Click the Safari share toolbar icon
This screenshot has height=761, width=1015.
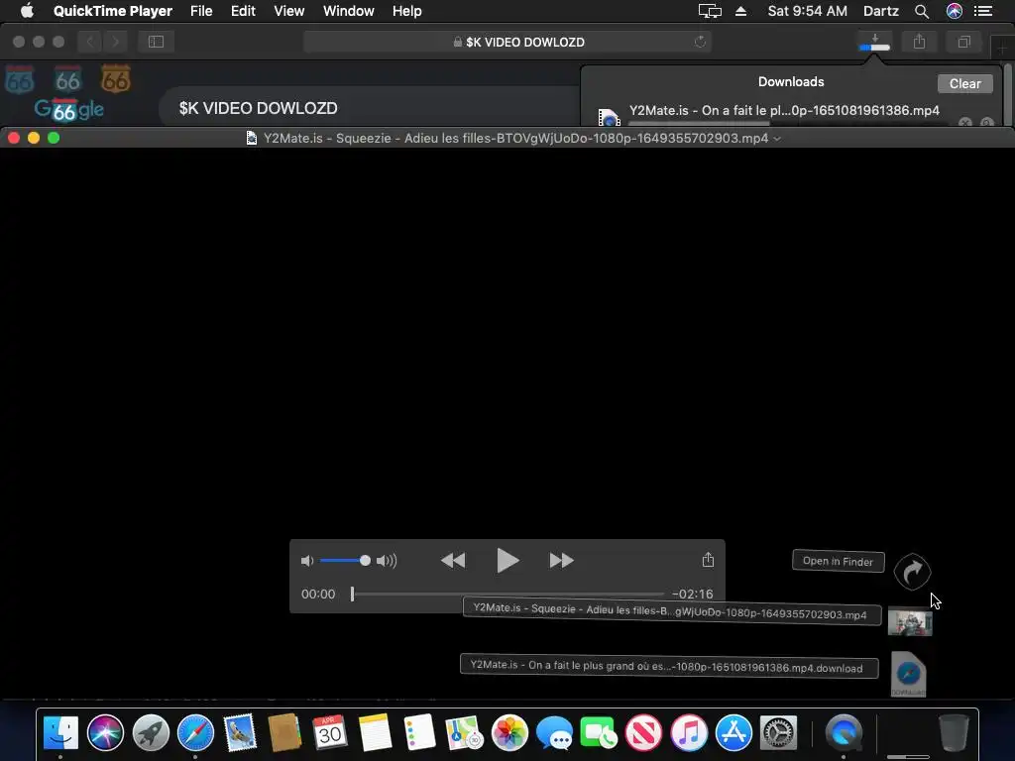(919, 42)
